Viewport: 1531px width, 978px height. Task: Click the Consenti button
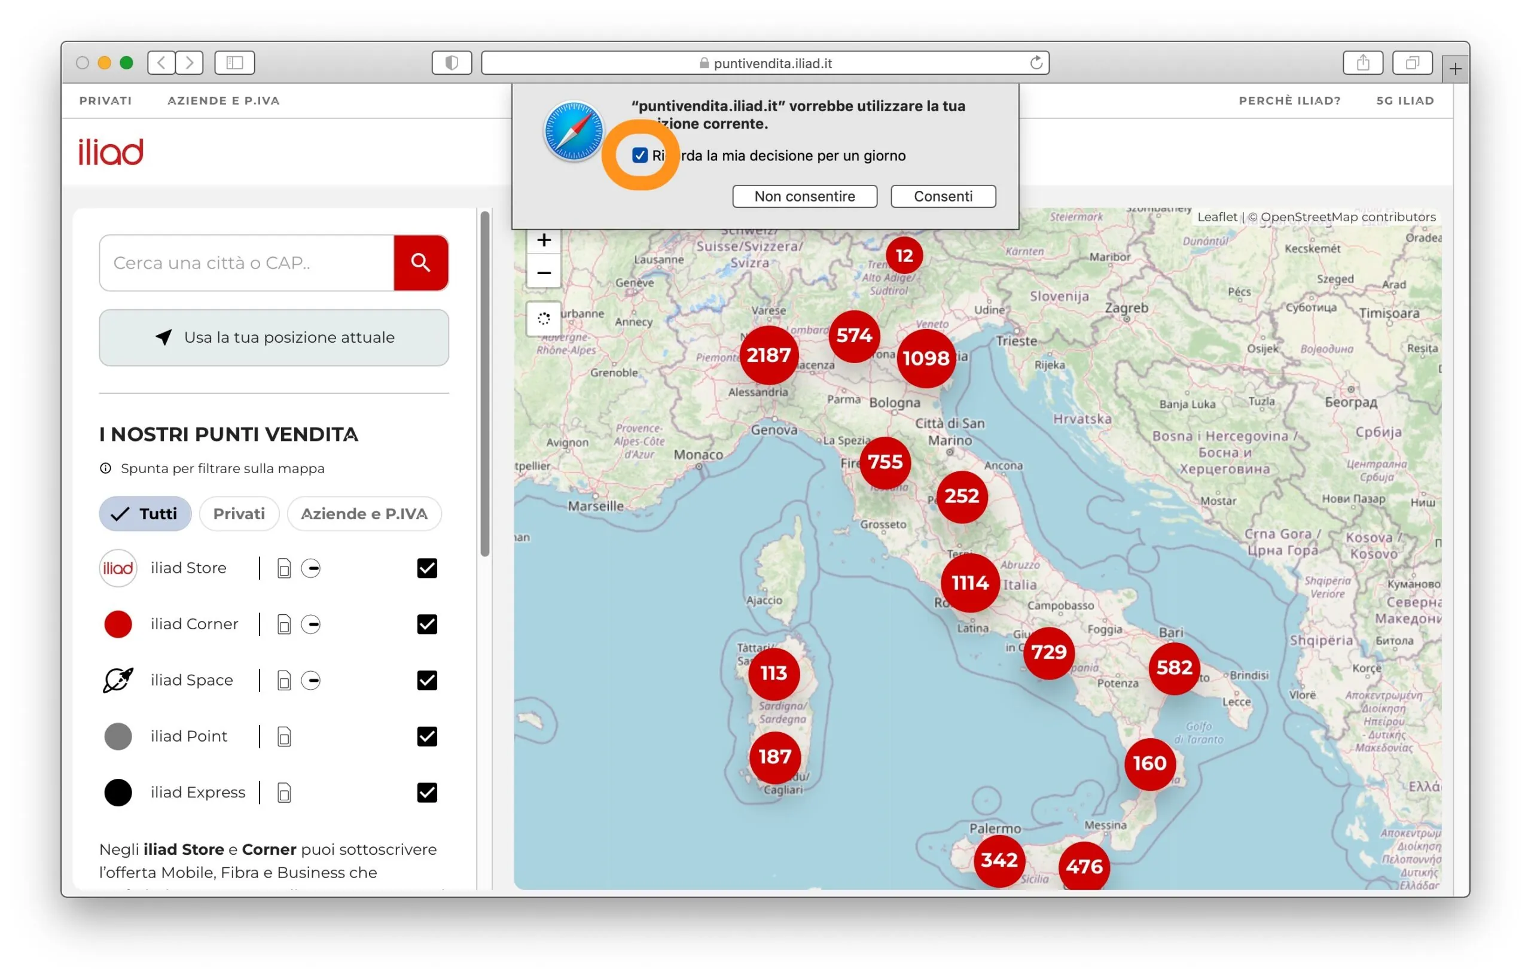943,196
